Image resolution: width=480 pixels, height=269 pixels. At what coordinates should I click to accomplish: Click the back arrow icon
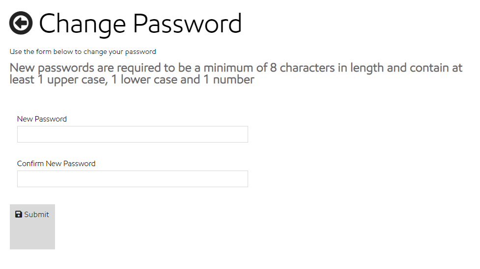click(x=21, y=23)
